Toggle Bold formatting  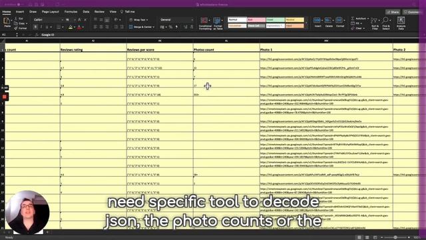pyautogui.click(x=35, y=27)
